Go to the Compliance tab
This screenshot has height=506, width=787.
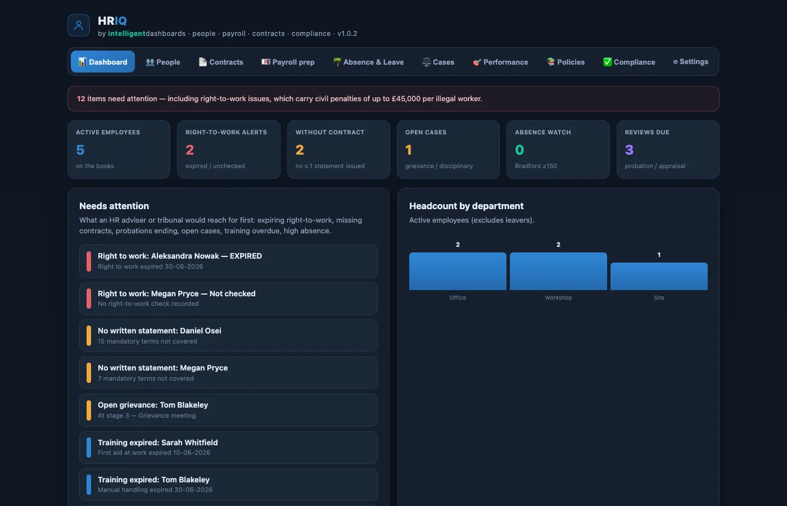(629, 62)
